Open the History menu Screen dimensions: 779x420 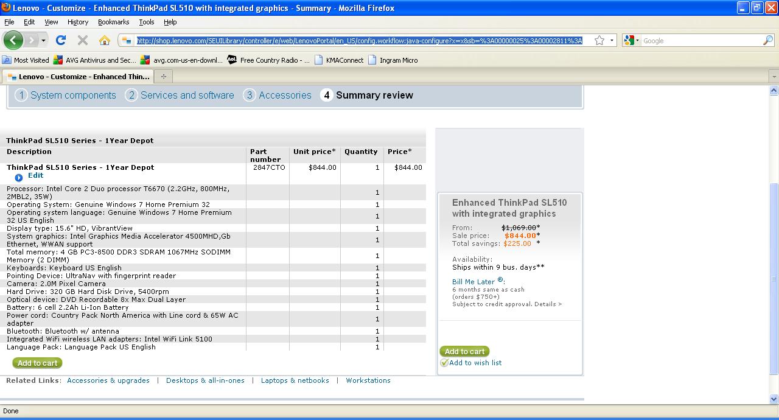(x=78, y=22)
